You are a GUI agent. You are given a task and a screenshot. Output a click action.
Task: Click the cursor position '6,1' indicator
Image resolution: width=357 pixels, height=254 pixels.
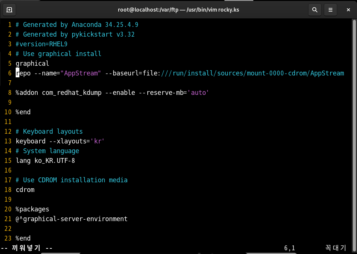[x=289, y=248]
